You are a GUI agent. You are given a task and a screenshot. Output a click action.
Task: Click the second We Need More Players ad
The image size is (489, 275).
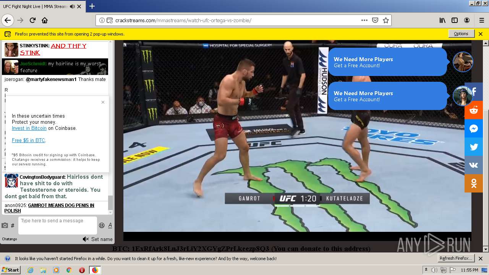(x=387, y=96)
